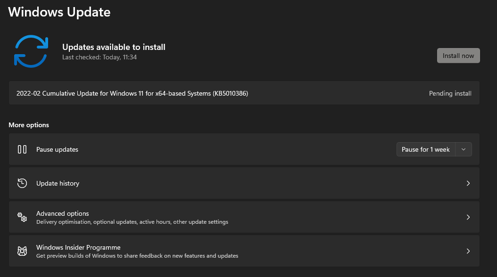Click the Advanced options gears icon
Screen dimensions: 497x277
coord(22,217)
